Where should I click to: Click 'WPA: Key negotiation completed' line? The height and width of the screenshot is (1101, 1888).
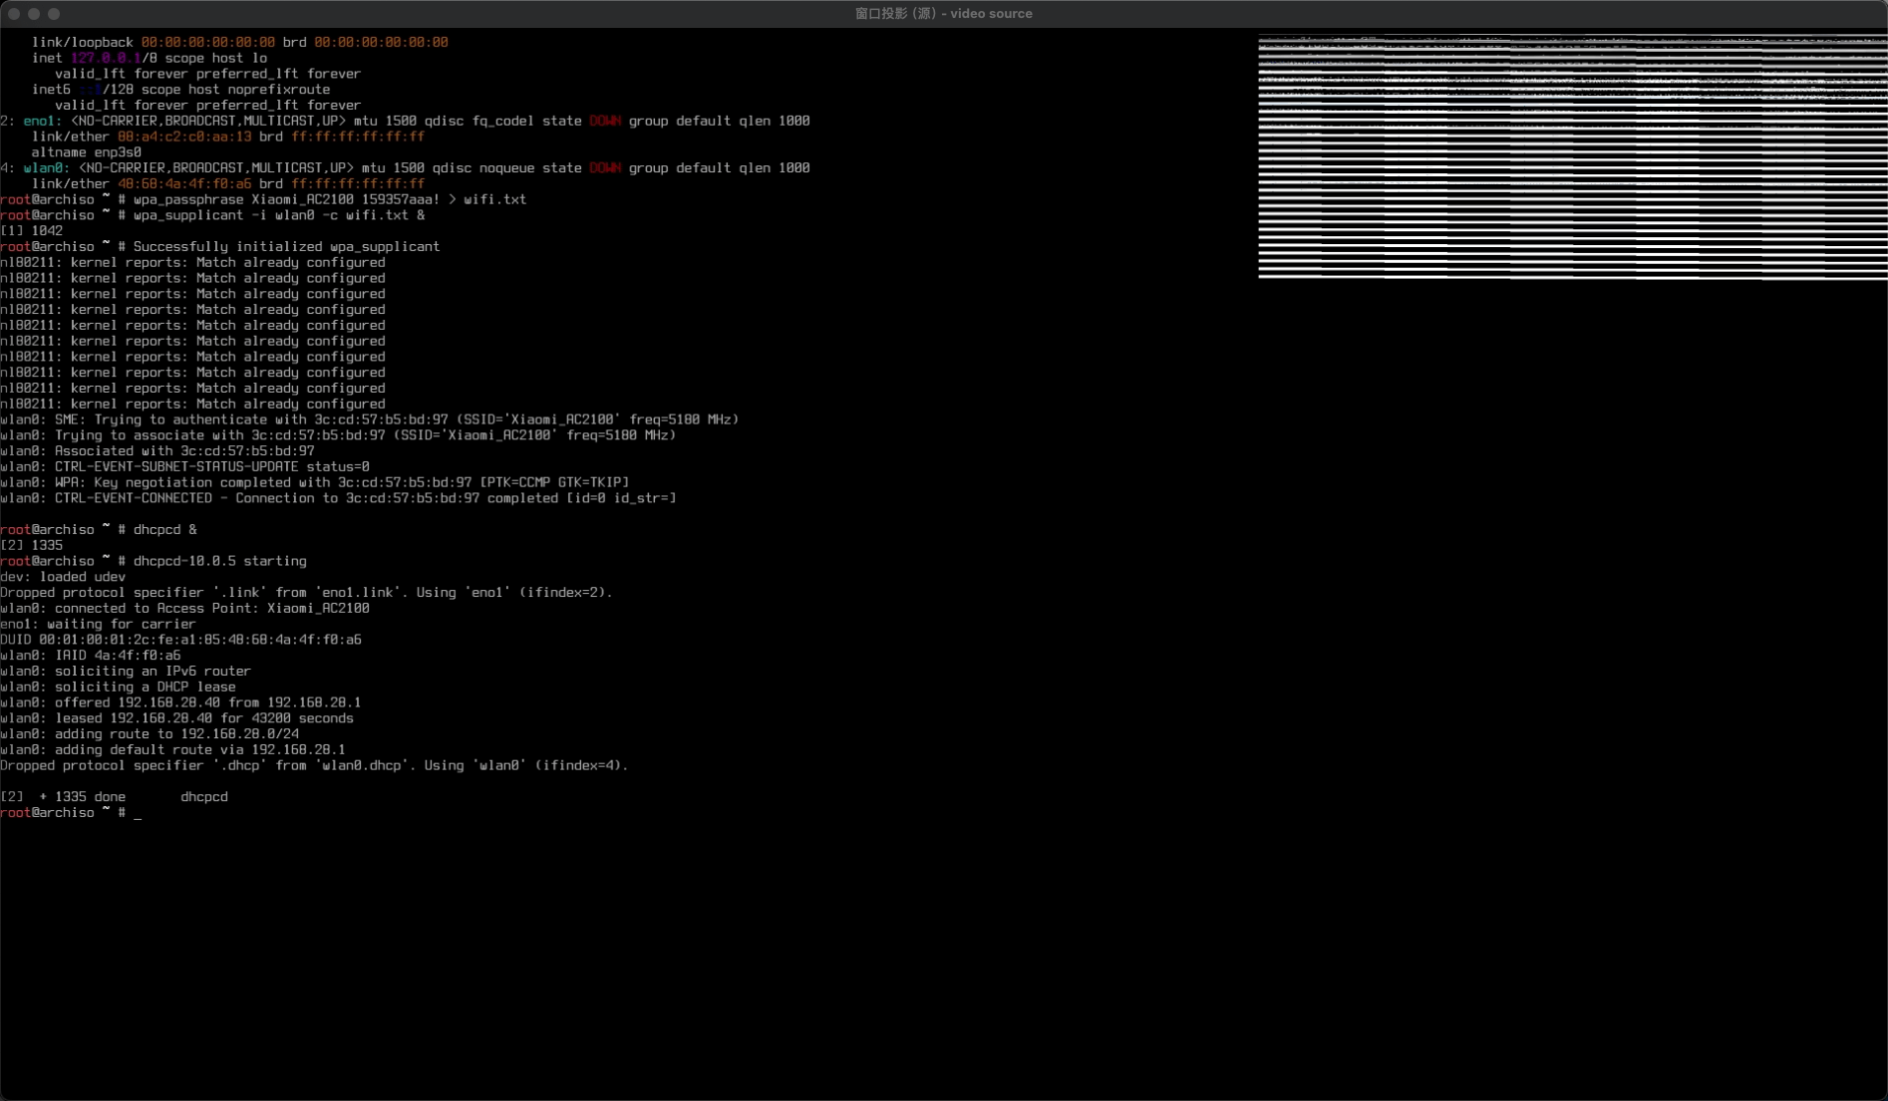(x=315, y=482)
